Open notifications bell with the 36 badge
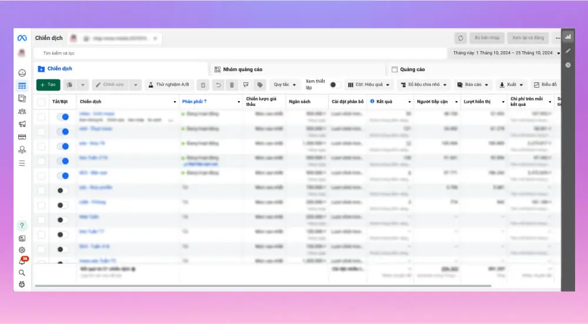 pos(22,262)
